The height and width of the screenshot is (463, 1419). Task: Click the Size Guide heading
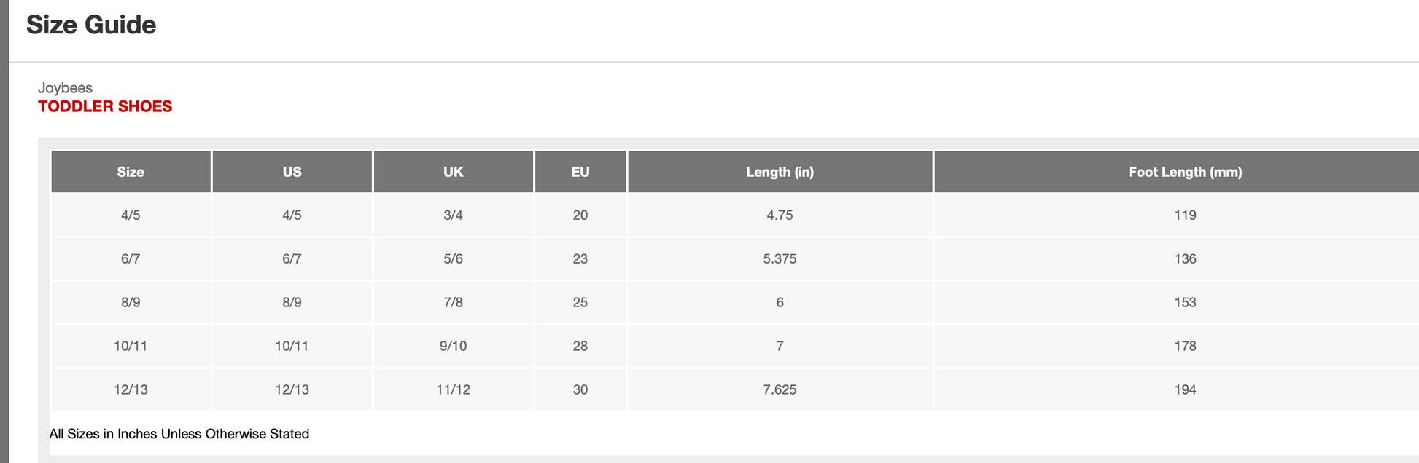pyautogui.click(x=91, y=25)
